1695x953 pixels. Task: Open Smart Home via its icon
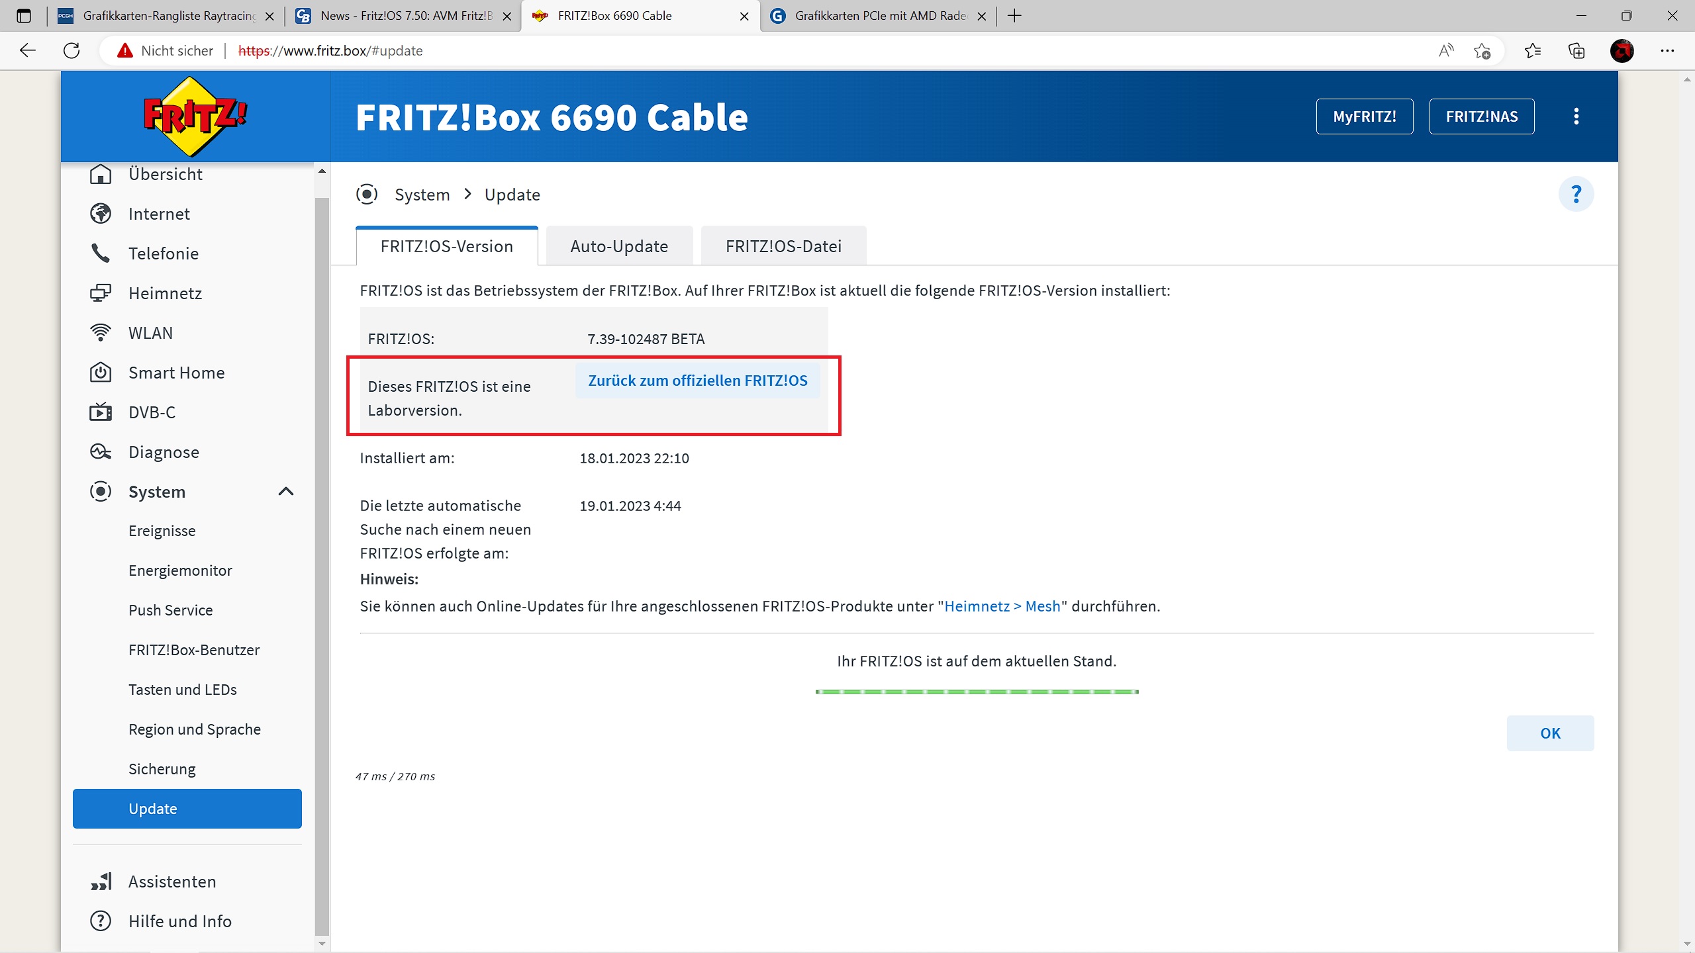coord(101,373)
